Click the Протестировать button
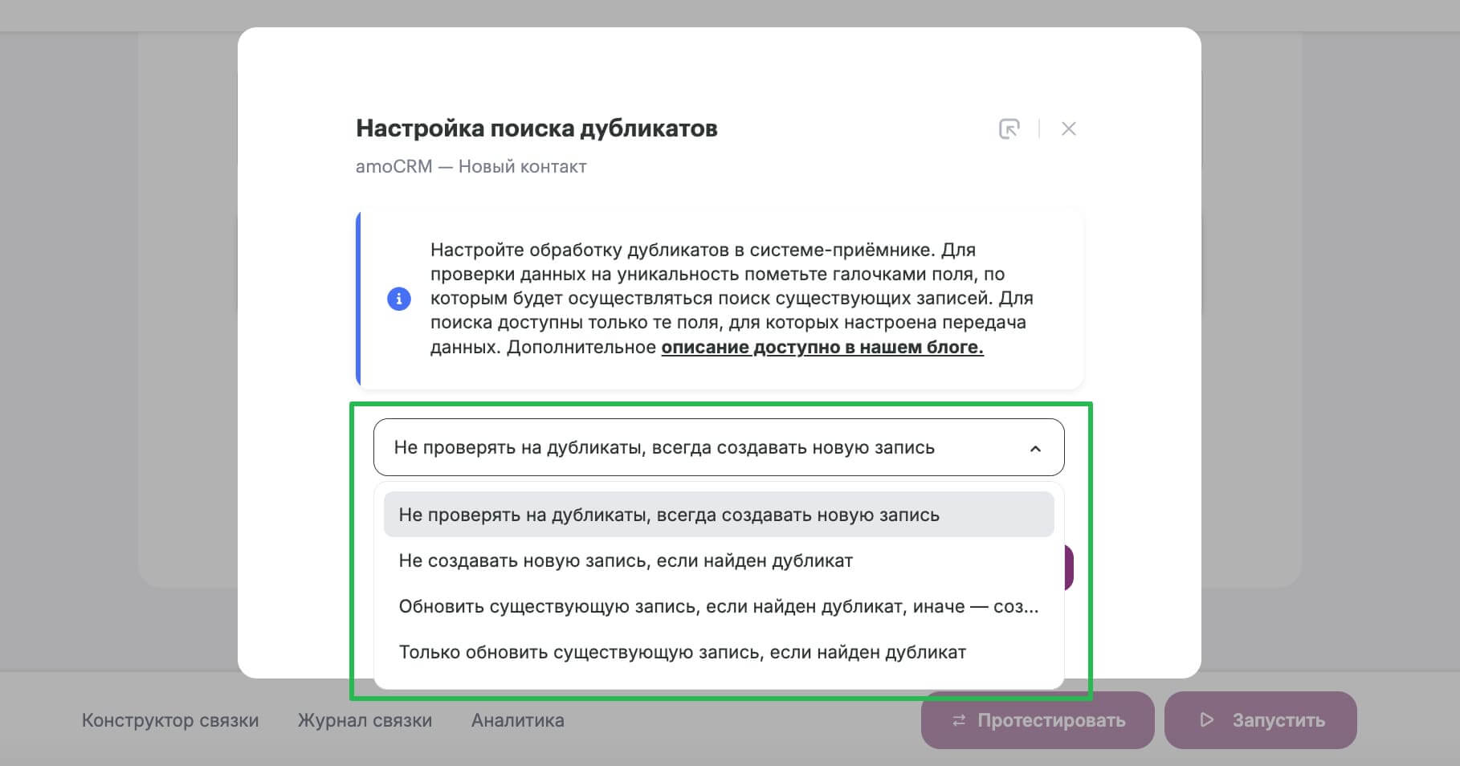 1038,720
